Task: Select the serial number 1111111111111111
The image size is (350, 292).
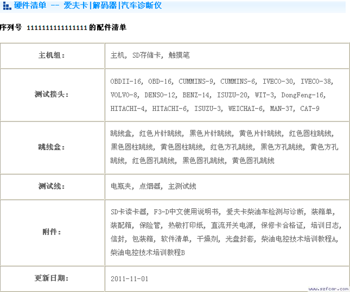Action: tap(57, 27)
